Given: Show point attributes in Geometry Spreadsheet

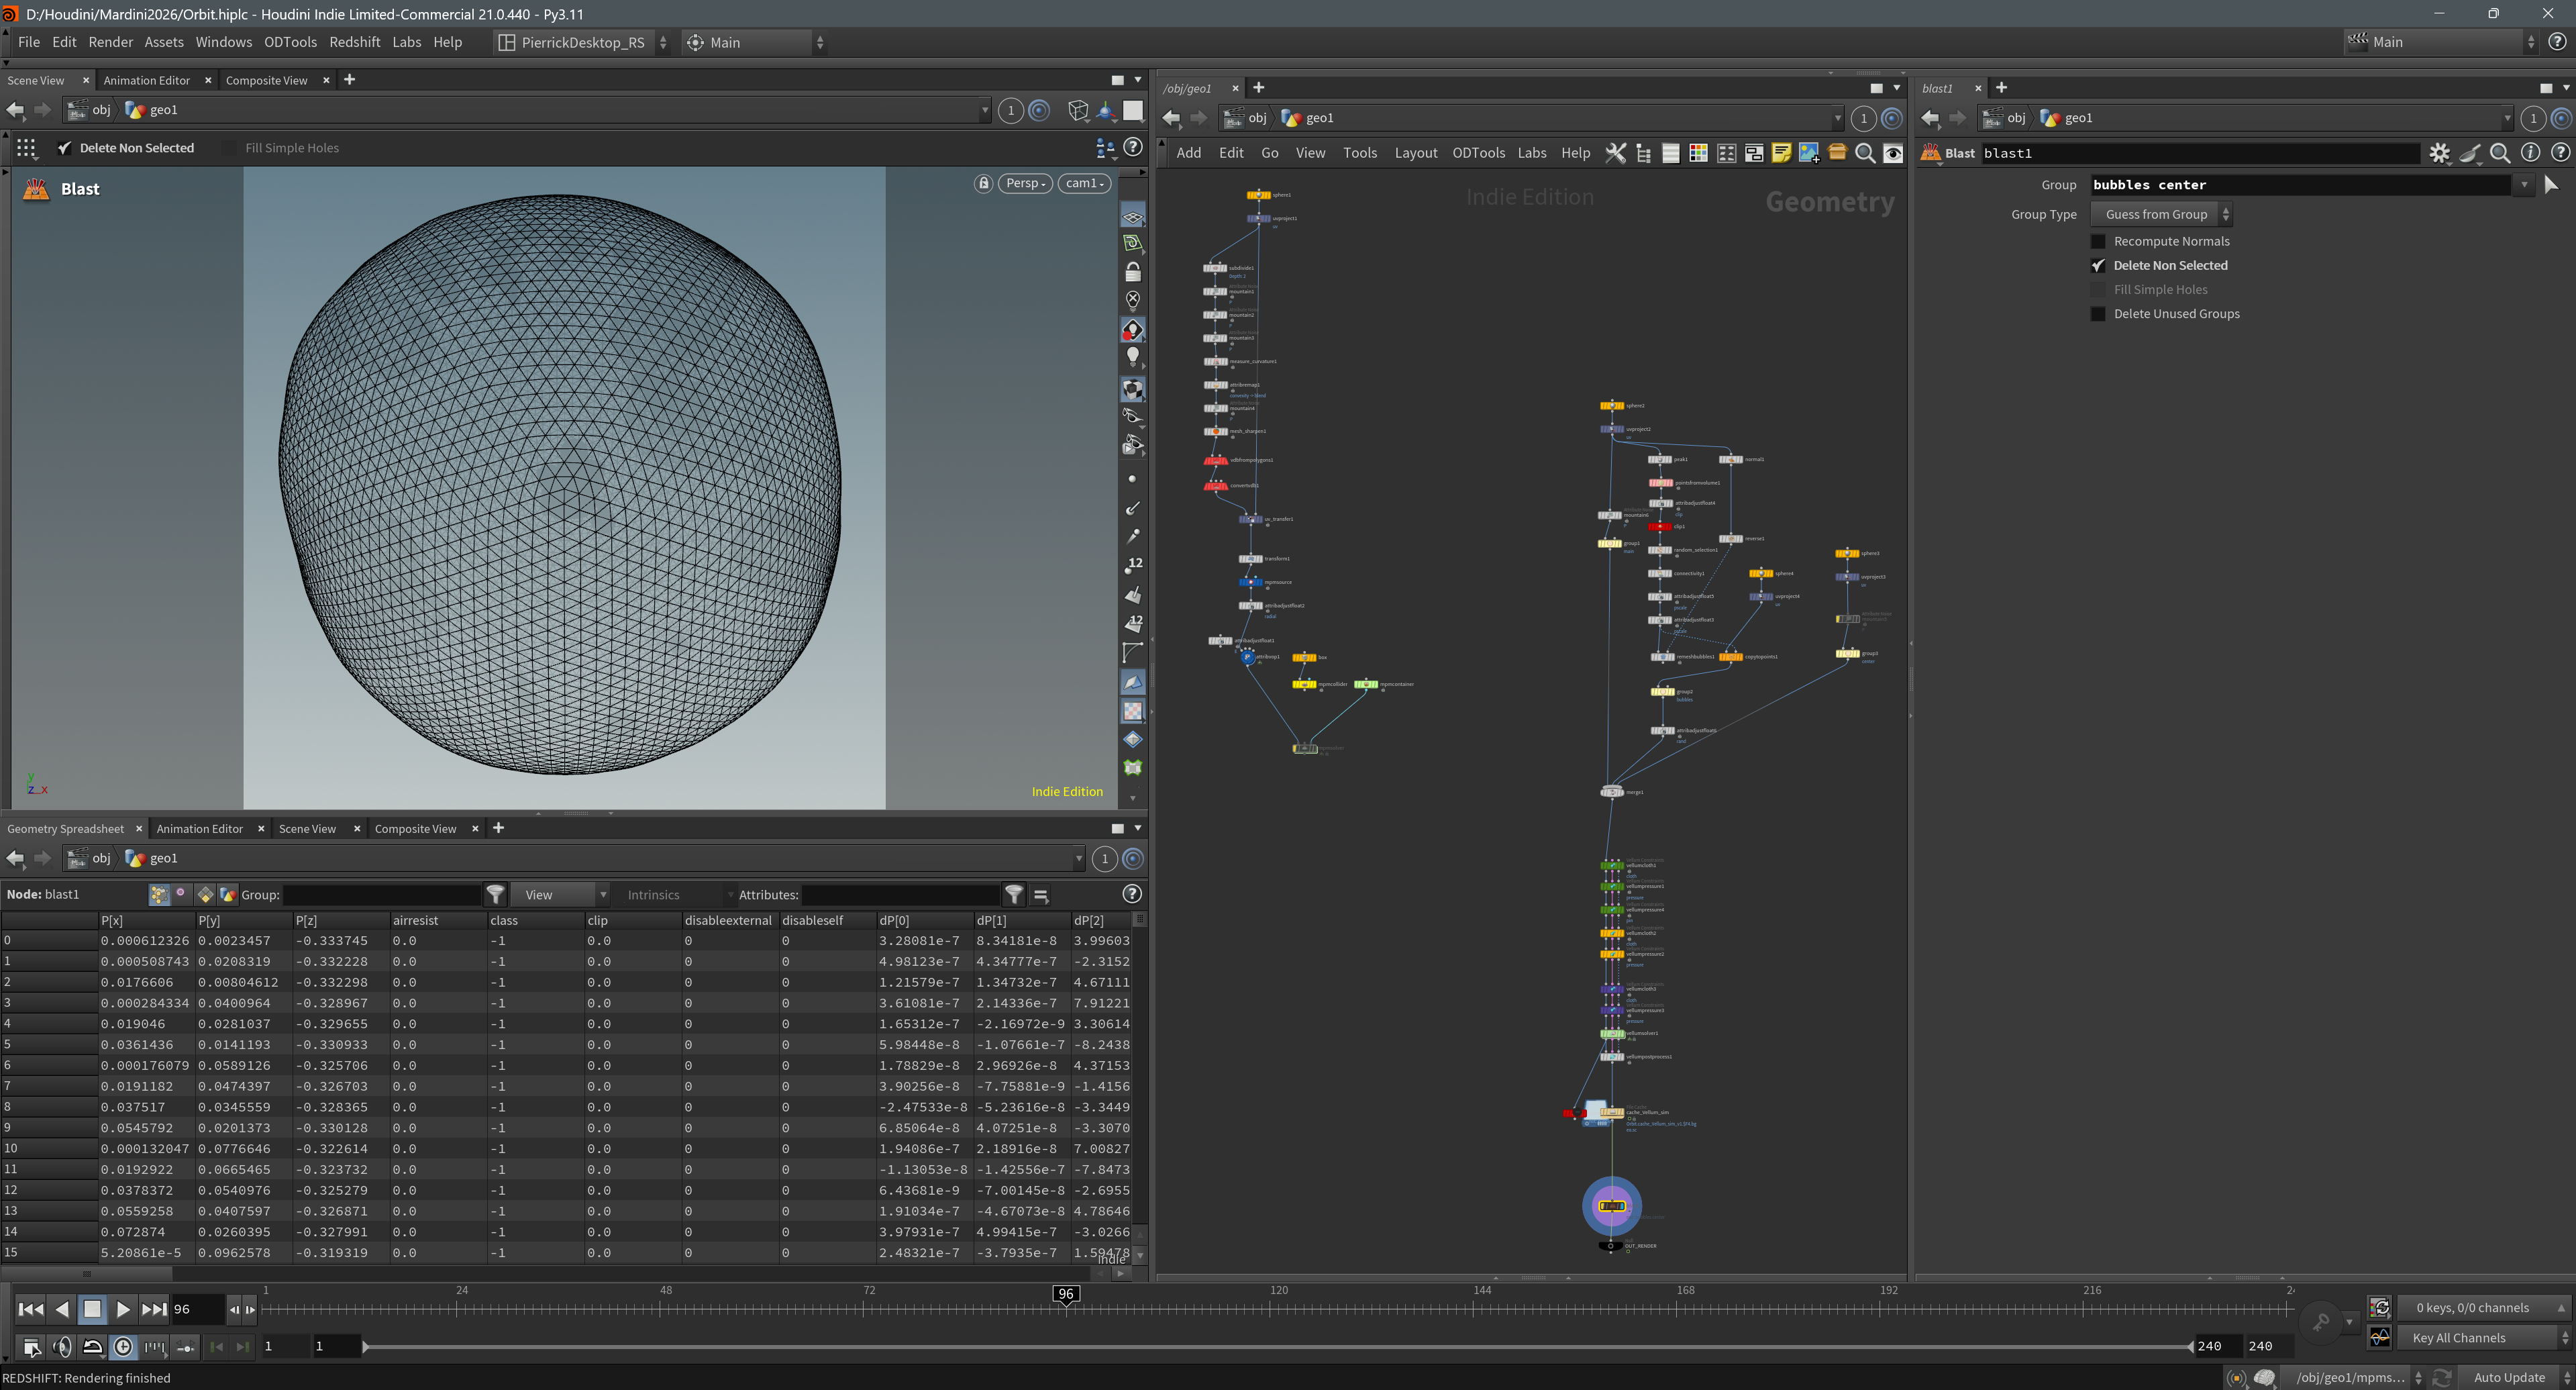Looking at the screenshot, I should point(159,894).
